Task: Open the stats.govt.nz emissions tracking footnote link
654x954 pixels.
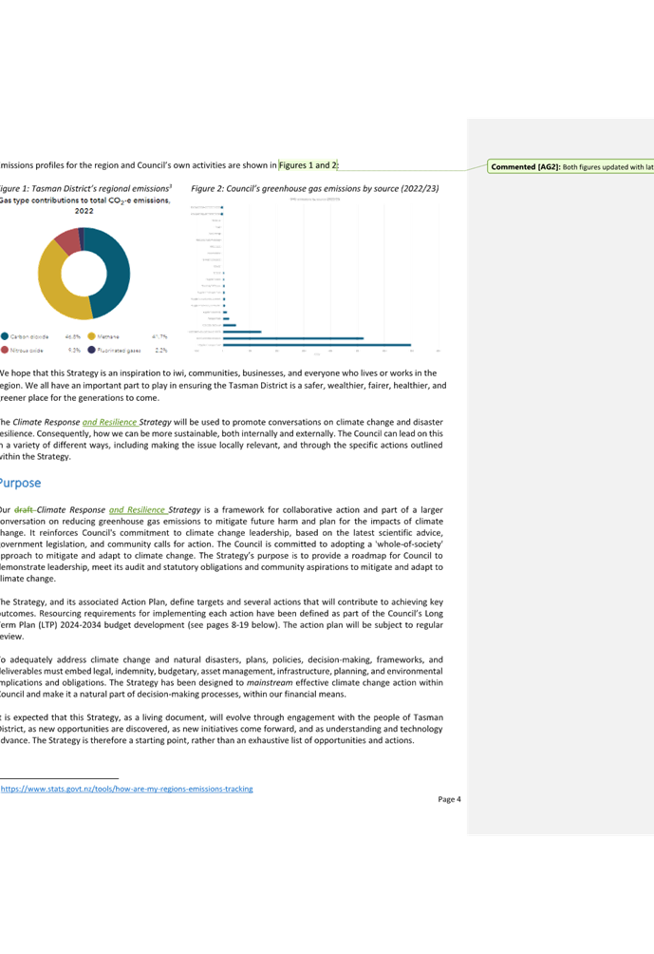Action: (x=126, y=789)
